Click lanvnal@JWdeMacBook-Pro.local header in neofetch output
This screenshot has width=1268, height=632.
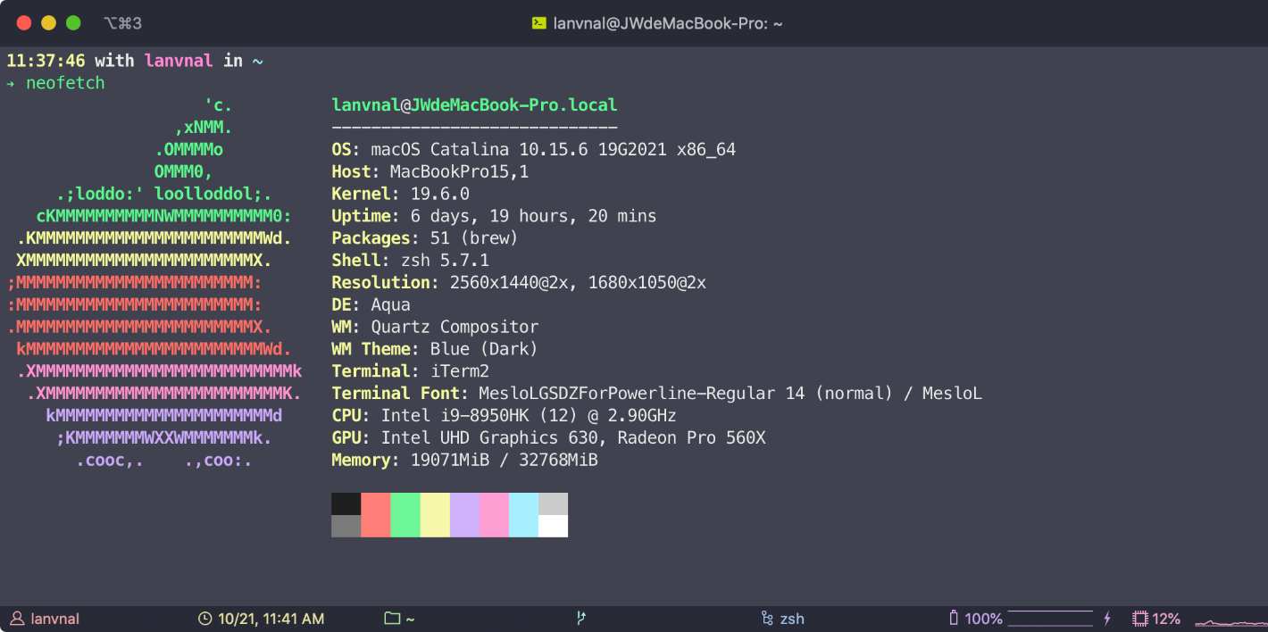coord(474,105)
